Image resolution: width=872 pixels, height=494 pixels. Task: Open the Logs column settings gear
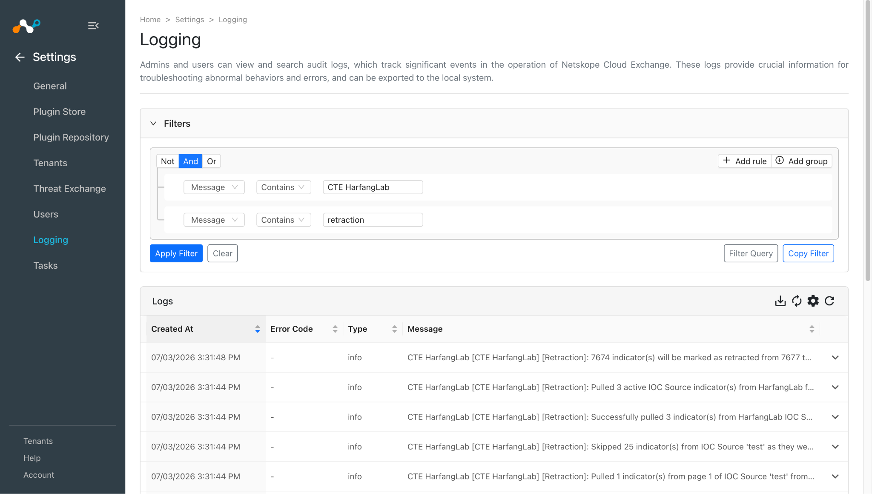point(813,301)
